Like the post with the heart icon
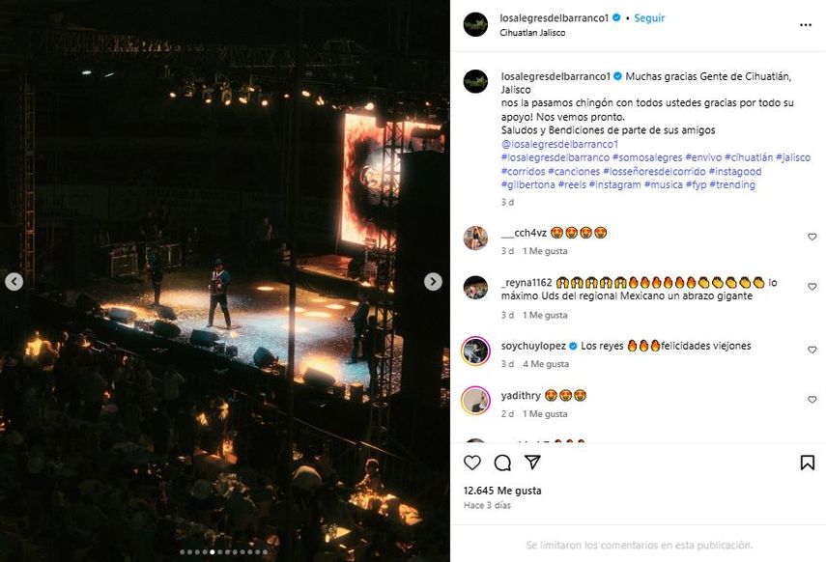The image size is (826, 562). (470, 463)
